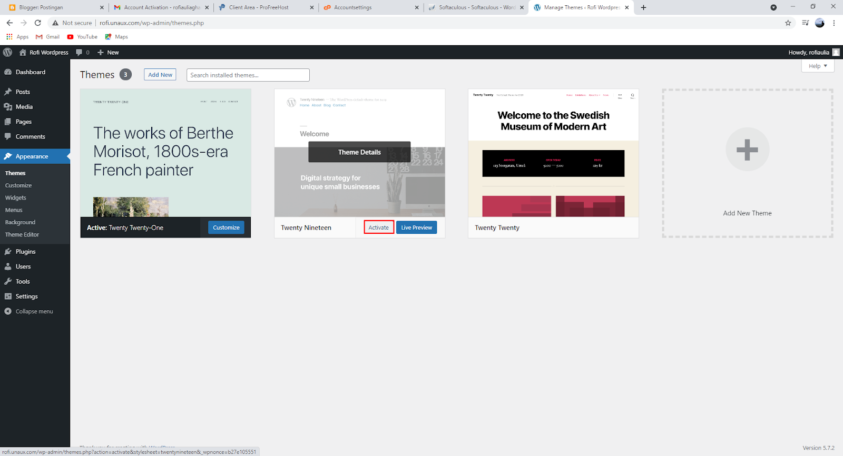Open the Media library menu
This screenshot has height=456, width=843.
click(35, 106)
